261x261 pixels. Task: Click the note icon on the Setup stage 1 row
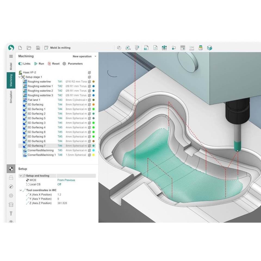(x=89, y=77)
